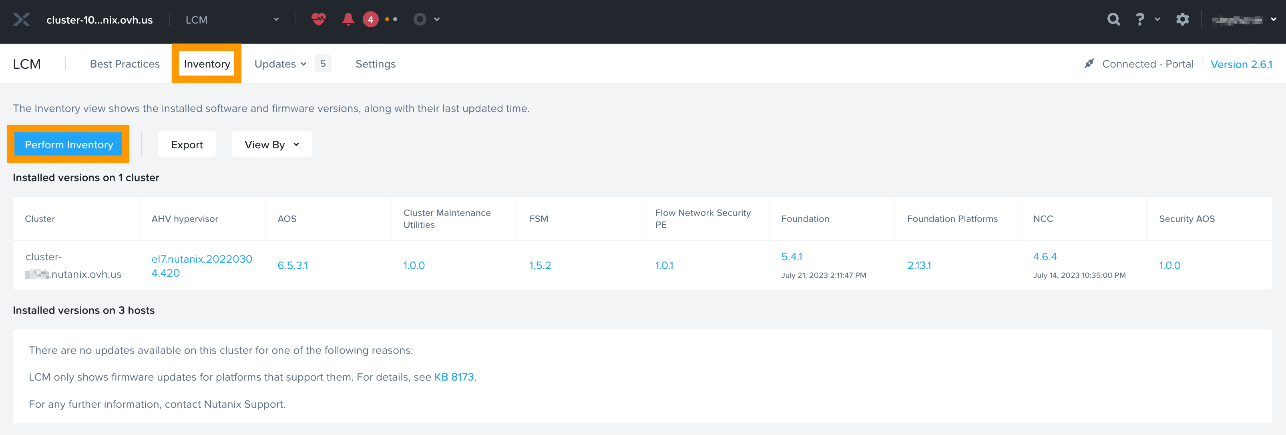This screenshot has width=1286, height=435.
Task: Open the cluster health heart icon
Action: 319,20
